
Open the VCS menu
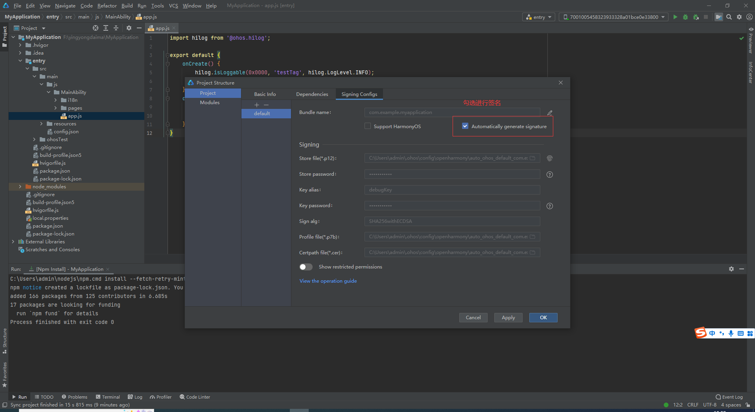173,6
